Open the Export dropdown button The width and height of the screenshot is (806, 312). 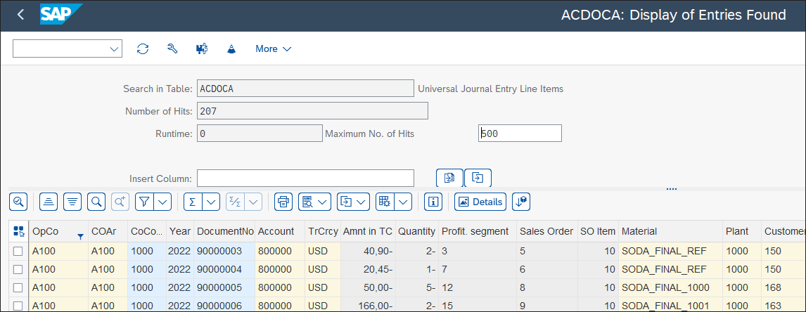pos(353,202)
